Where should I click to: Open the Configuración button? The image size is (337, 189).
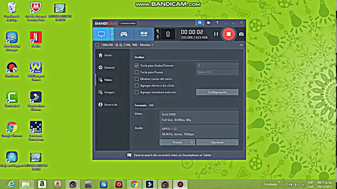(x=217, y=92)
